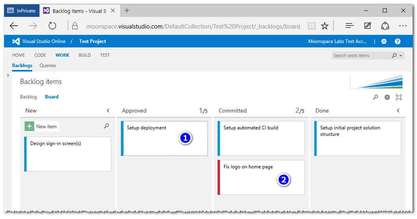Open the Moonspace Labs Test Acc... account menu

tap(337, 41)
